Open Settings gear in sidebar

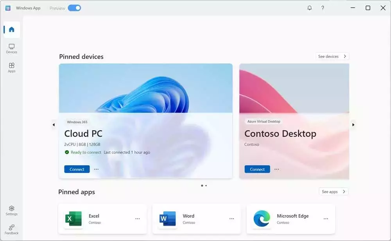point(12,211)
